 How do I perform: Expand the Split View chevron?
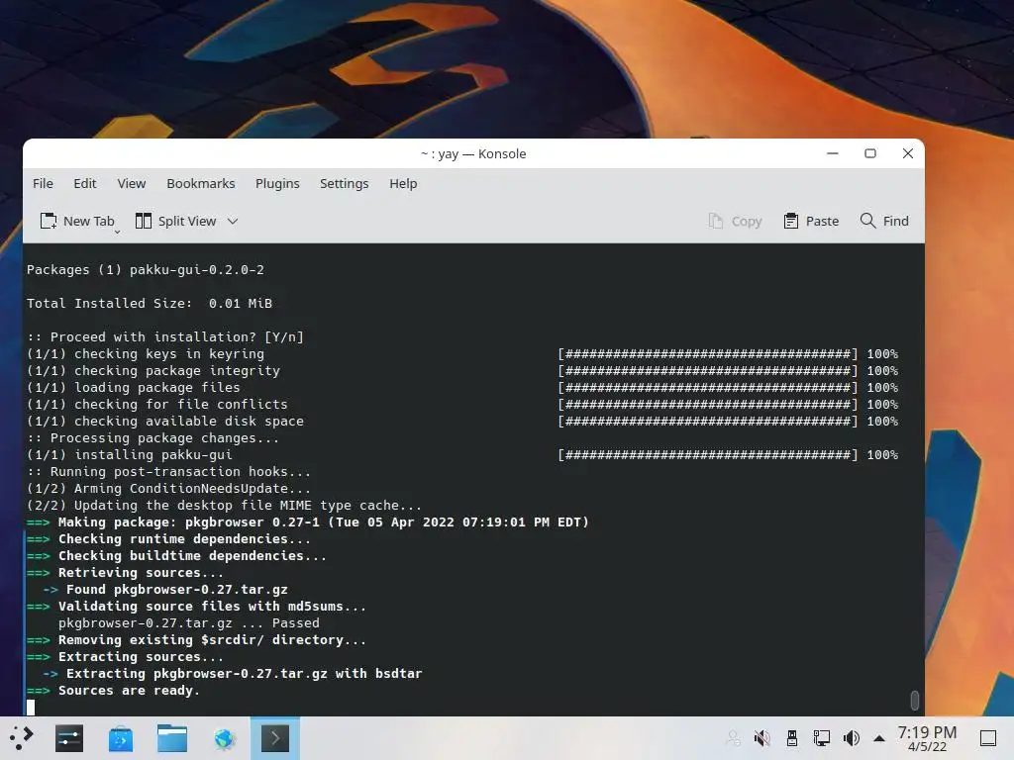[x=233, y=221]
